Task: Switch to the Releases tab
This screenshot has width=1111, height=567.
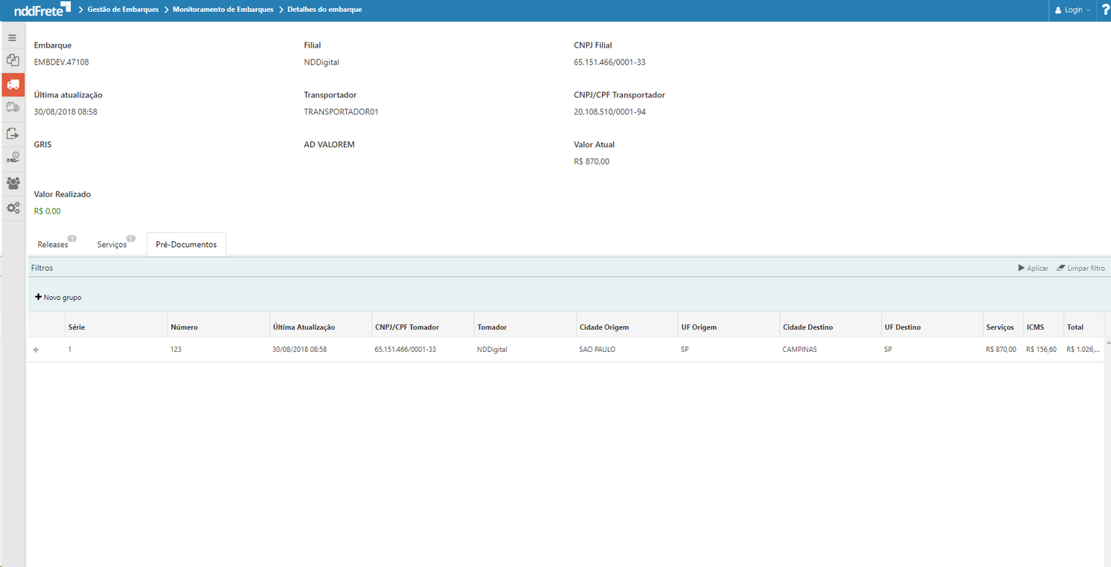Action: pyautogui.click(x=53, y=245)
